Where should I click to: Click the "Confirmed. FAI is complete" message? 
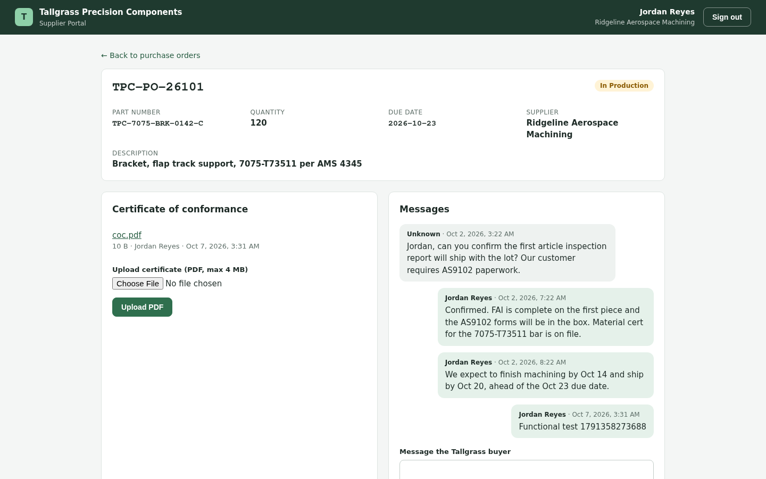tap(546, 317)
